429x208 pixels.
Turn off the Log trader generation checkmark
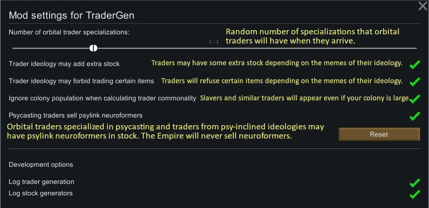[415, 182]
